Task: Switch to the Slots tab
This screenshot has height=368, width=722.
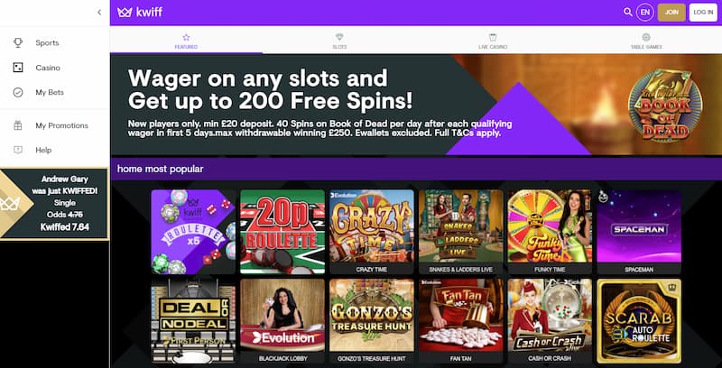Action: pyautogui.click(x=339, y=41)
